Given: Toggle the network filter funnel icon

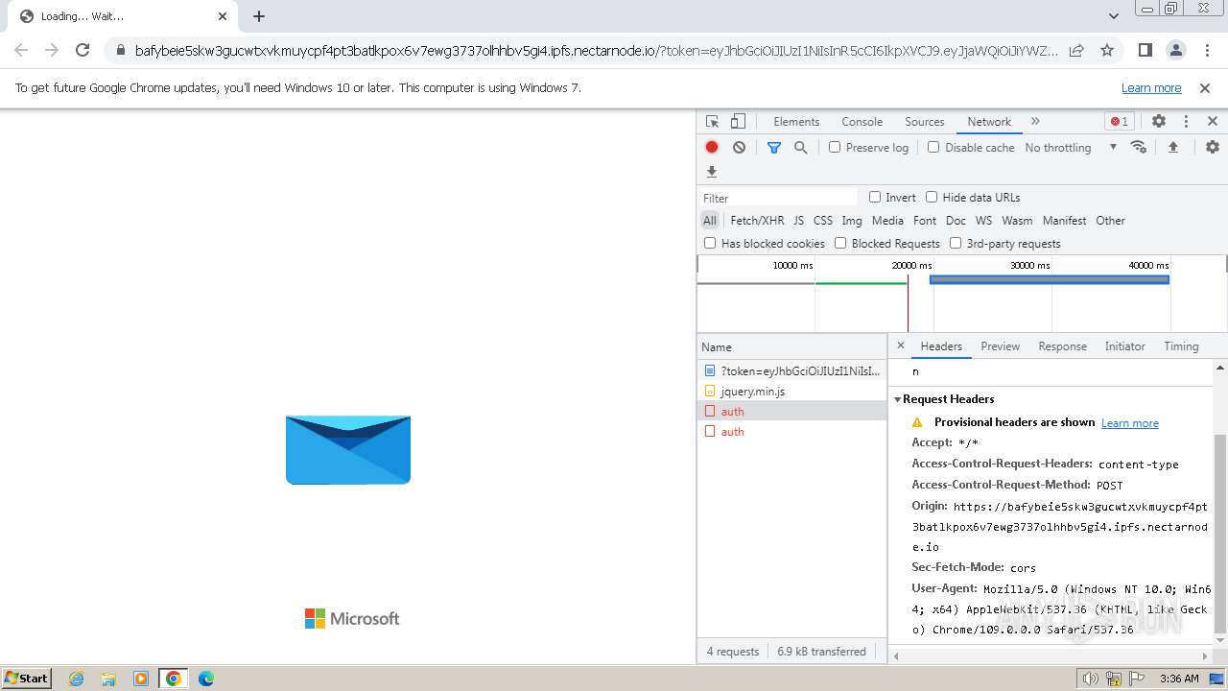Looking at the screenshot, I should click(x=774, y=148).
